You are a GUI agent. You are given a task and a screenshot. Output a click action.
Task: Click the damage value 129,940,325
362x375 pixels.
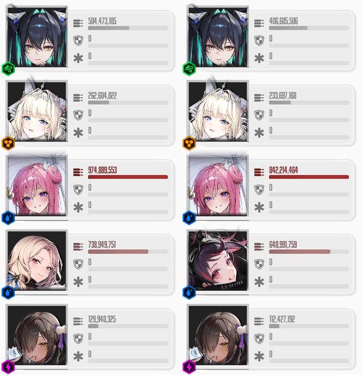pos(102,319)
